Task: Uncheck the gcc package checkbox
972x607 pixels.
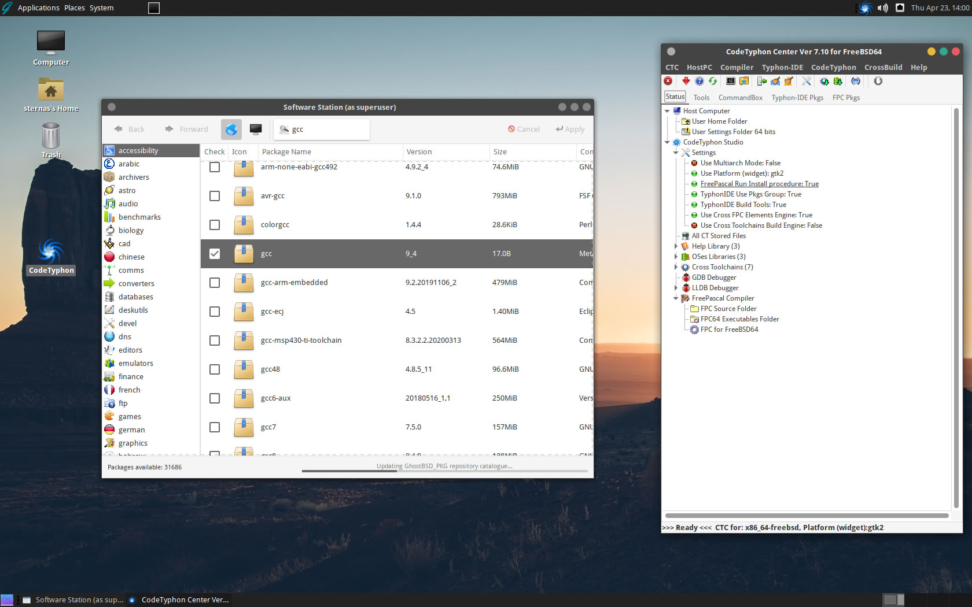Action: tap(215, 254)
